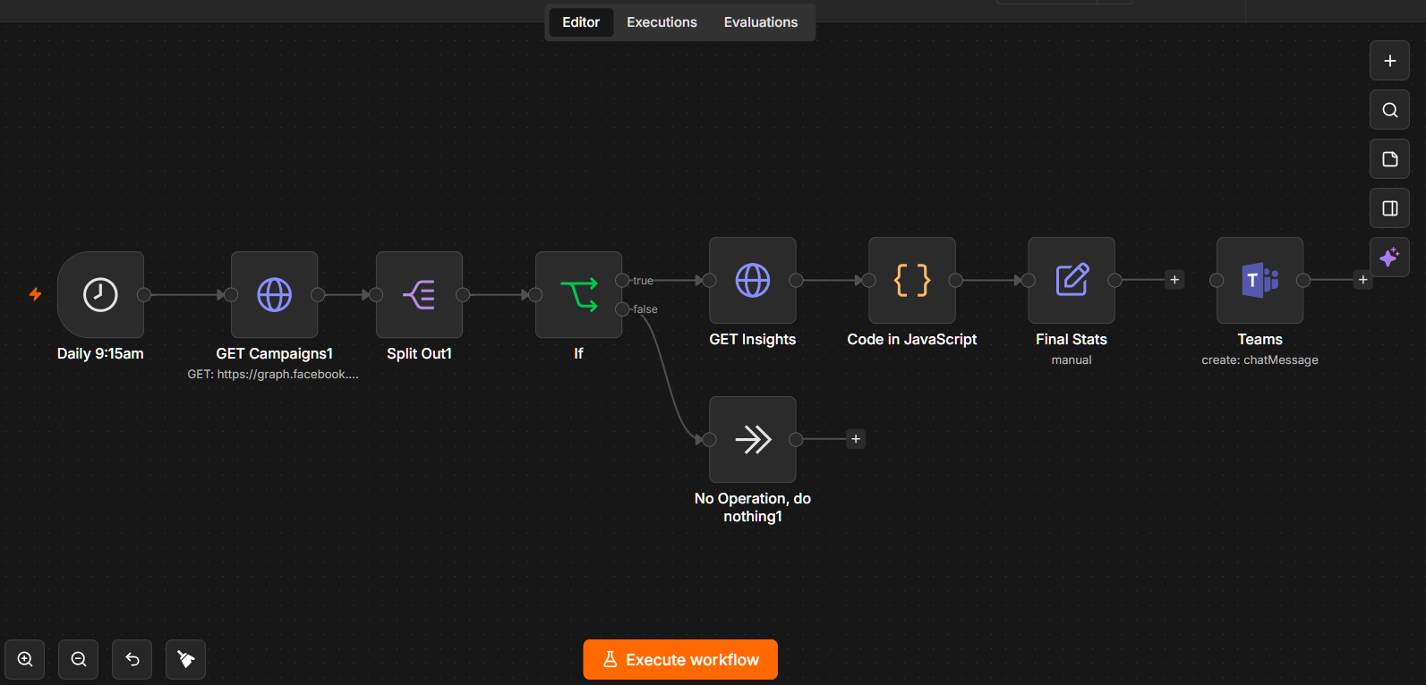Image resolution: width=1426 pixels, height=685 pixels.
Task: Tidy up workflow with the broom button
Action: pyautogui.click(x=186, y=659)
